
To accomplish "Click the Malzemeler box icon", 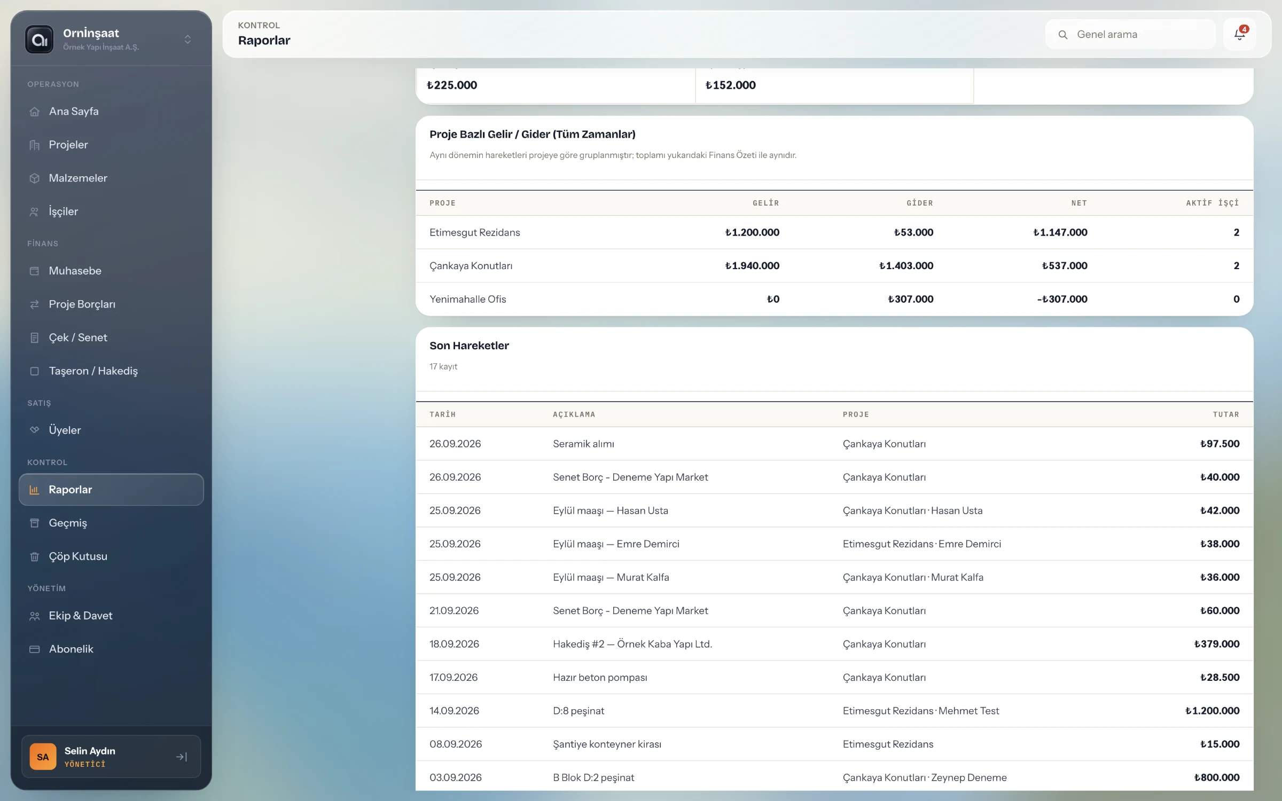I will pos(35,178).
